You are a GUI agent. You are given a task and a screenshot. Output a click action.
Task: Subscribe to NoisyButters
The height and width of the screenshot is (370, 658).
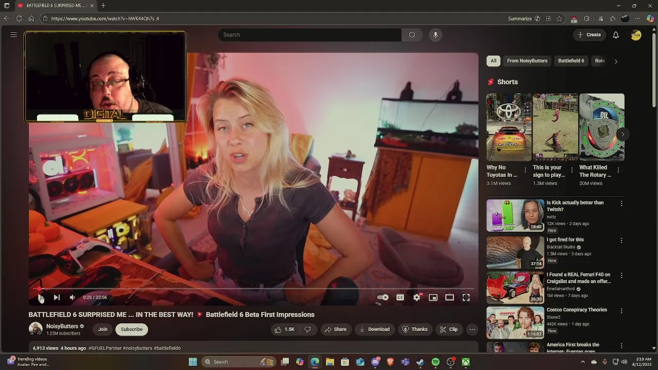pyautogui.click(x=132, y=329)
